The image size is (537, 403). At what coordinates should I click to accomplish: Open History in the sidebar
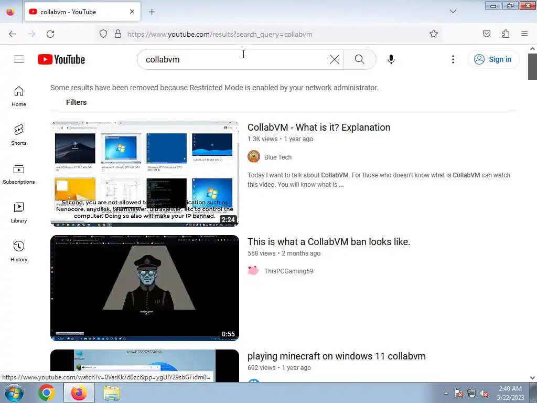[19, 251]
